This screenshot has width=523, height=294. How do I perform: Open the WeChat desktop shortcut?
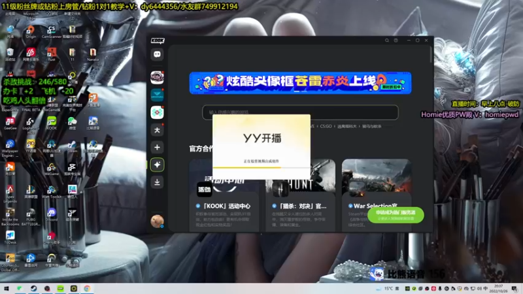pyautogui.click(x=72, y=123)
